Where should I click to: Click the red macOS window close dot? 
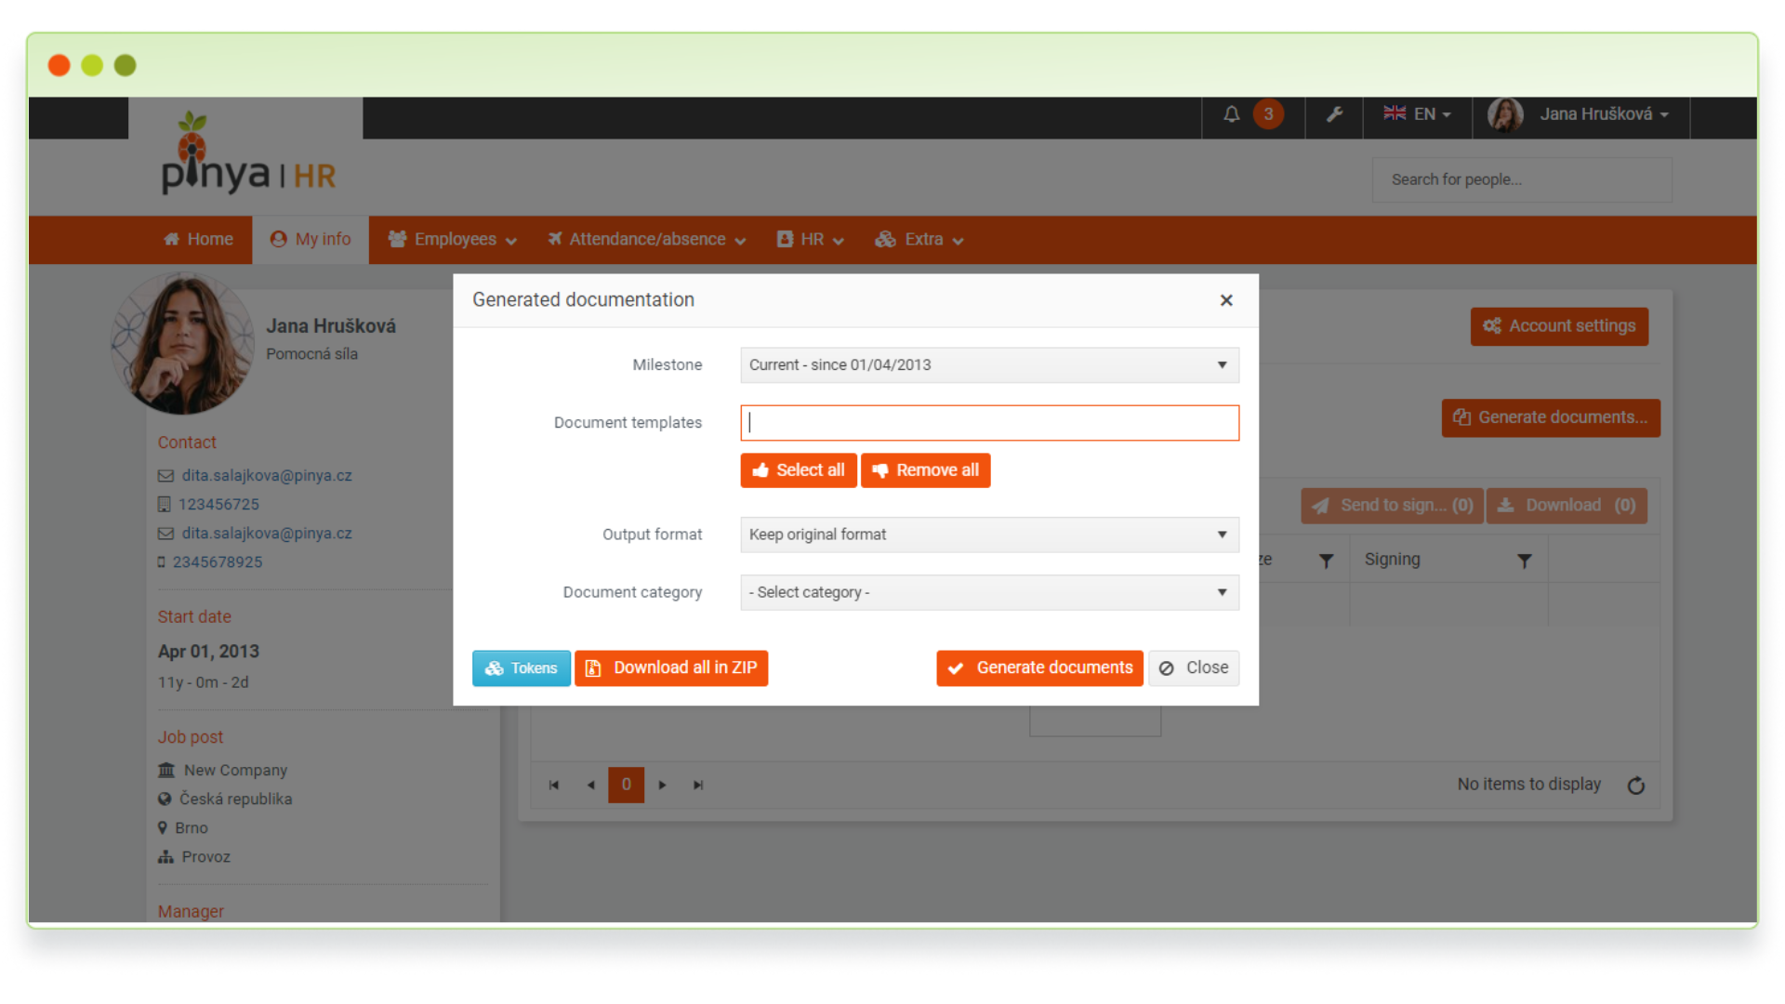59,65
